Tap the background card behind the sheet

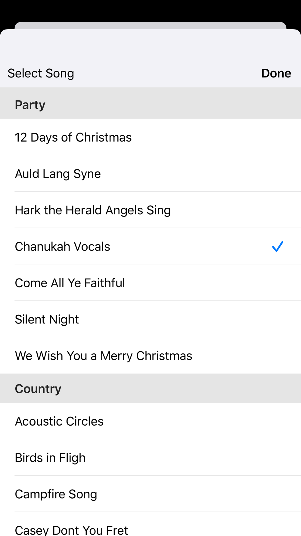coord(150,25)
